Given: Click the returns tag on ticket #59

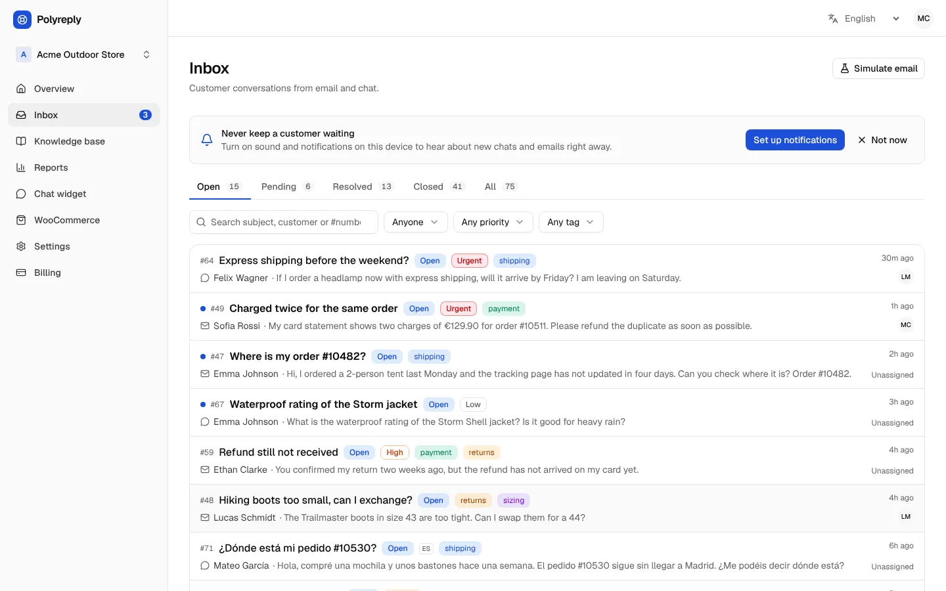Looking at the screenshot, I should [x=482, y=452].
